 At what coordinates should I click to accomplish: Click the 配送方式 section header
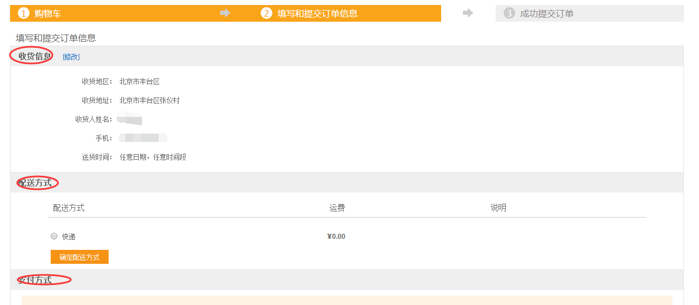pyautogui.click(x=38, y=183)
